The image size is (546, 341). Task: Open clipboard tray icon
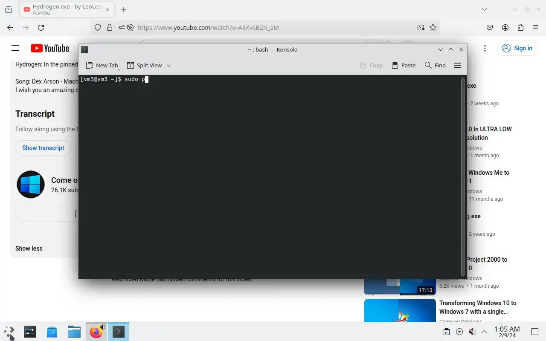447,332
